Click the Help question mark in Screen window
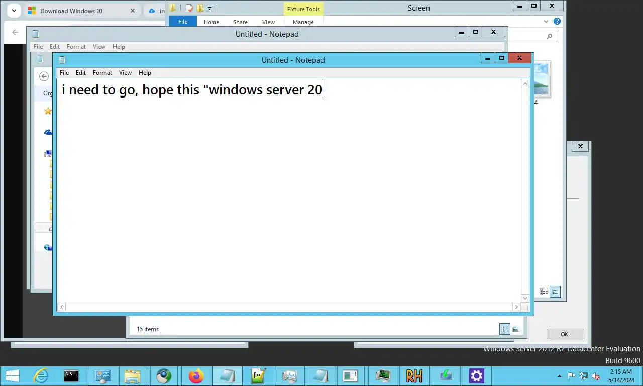This screenshot has height=386, width=643. [x=557, y=22]
